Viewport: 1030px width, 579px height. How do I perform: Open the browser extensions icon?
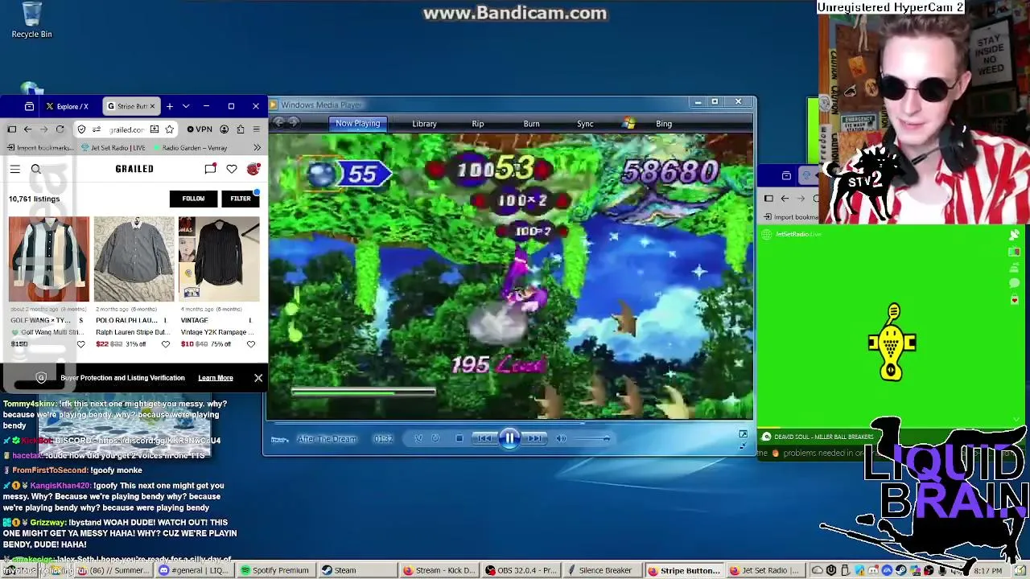(241, 129)
